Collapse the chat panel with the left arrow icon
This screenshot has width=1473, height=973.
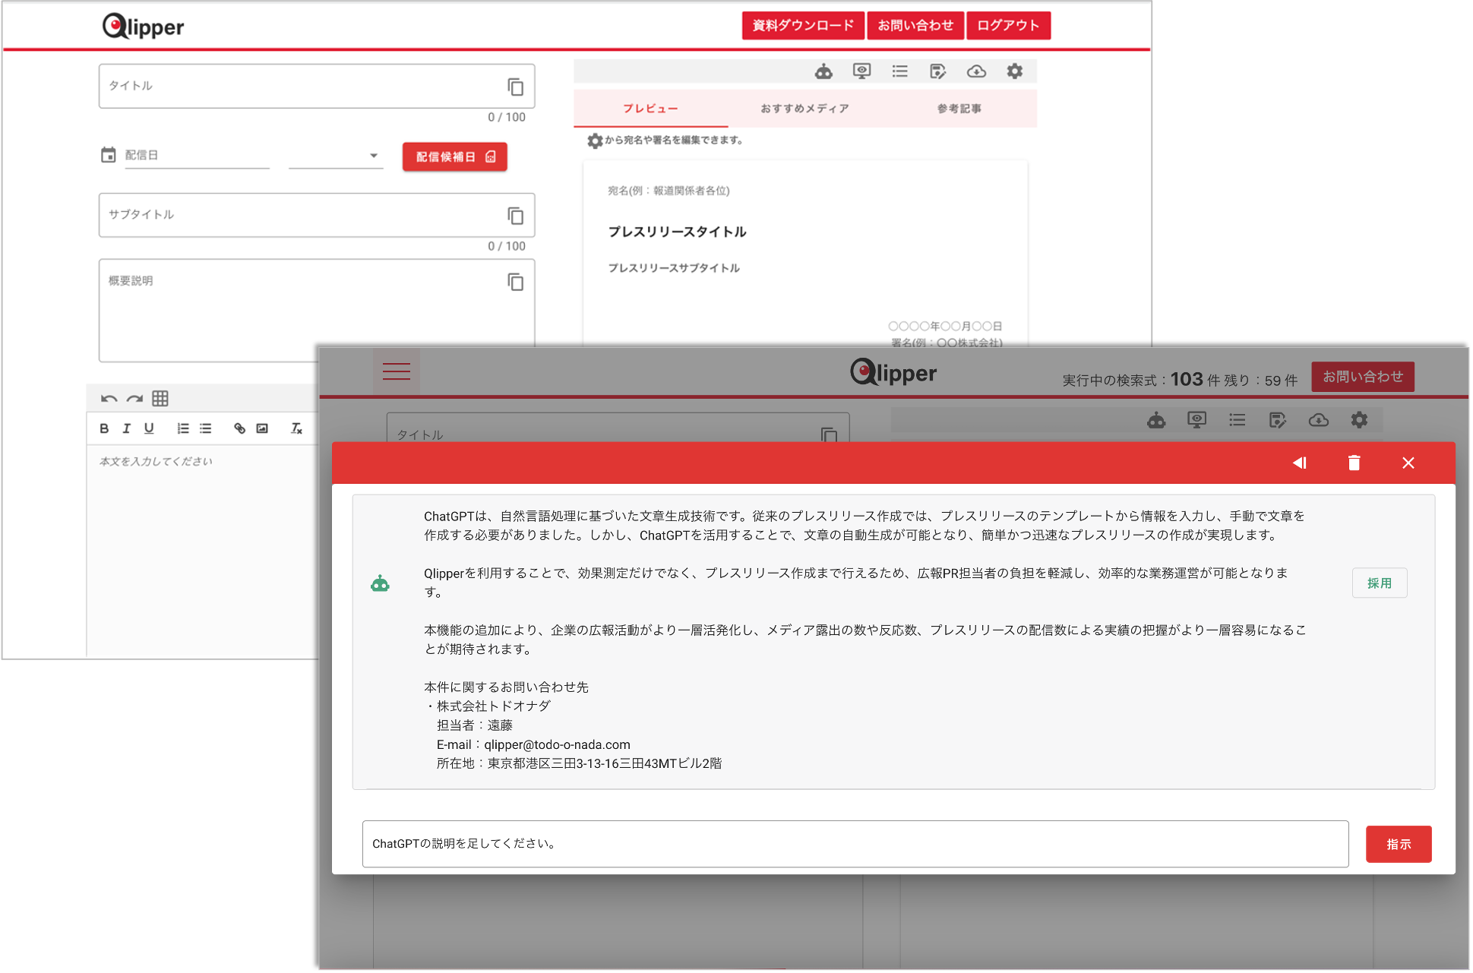click(x=1299, y=463)
